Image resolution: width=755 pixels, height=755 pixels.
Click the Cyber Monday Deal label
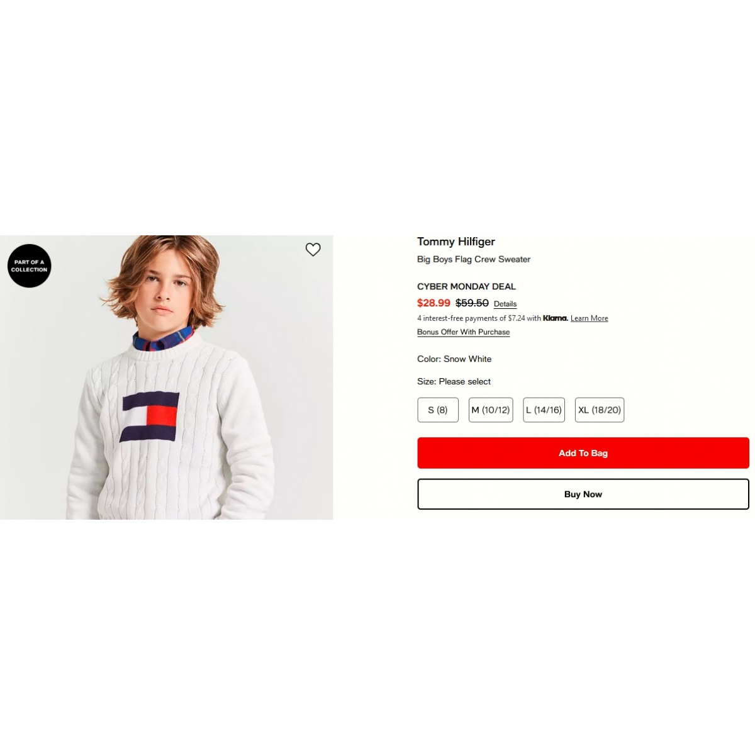click(466, 286)
